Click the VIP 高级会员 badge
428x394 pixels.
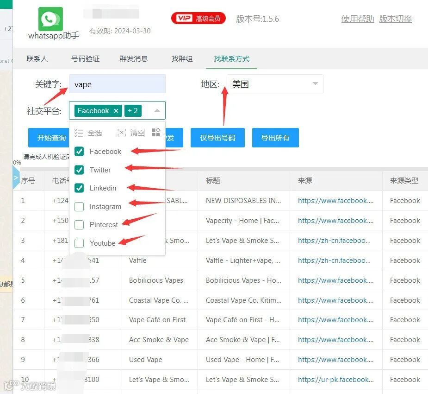pyautogui.click(x=198, y=19)
